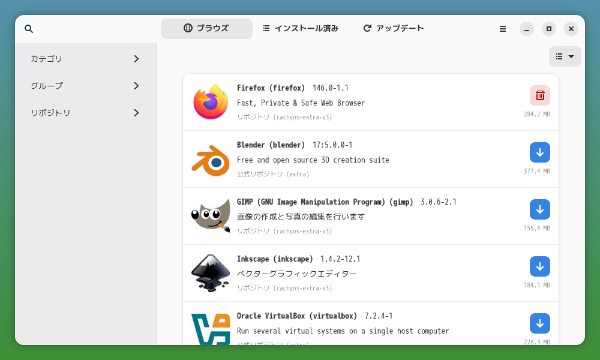
Task: Switch to the アップデート tab
Action: (x=393, y=28)
